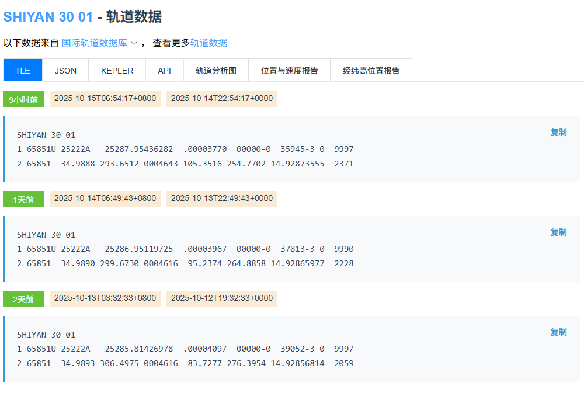Copy the TLE from 9小时前

click(558, 133)
